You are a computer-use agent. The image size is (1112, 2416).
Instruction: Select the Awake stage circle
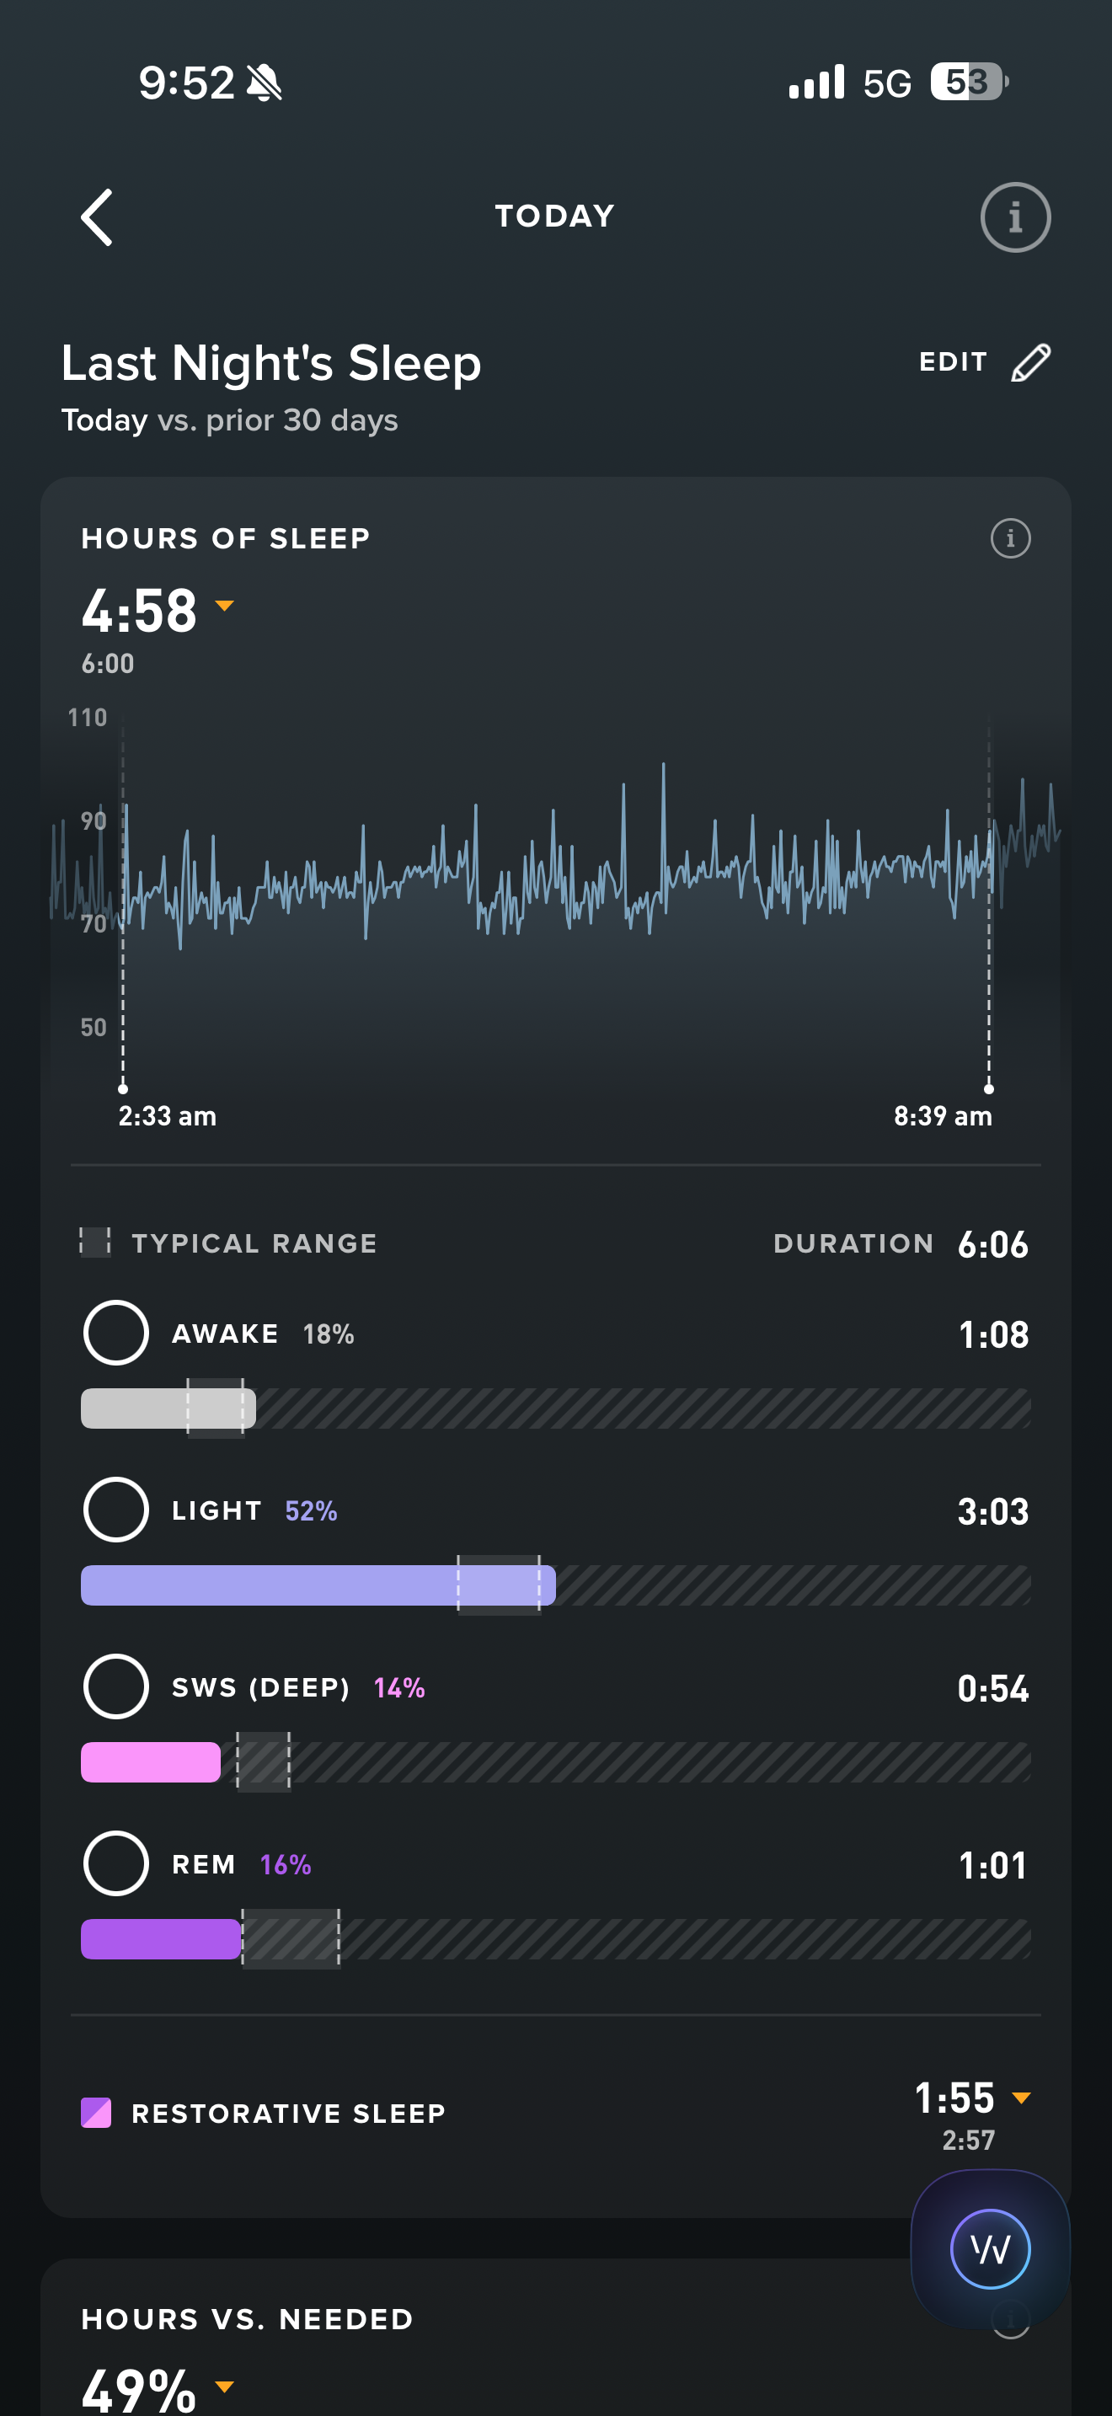tap(116, 1333)
